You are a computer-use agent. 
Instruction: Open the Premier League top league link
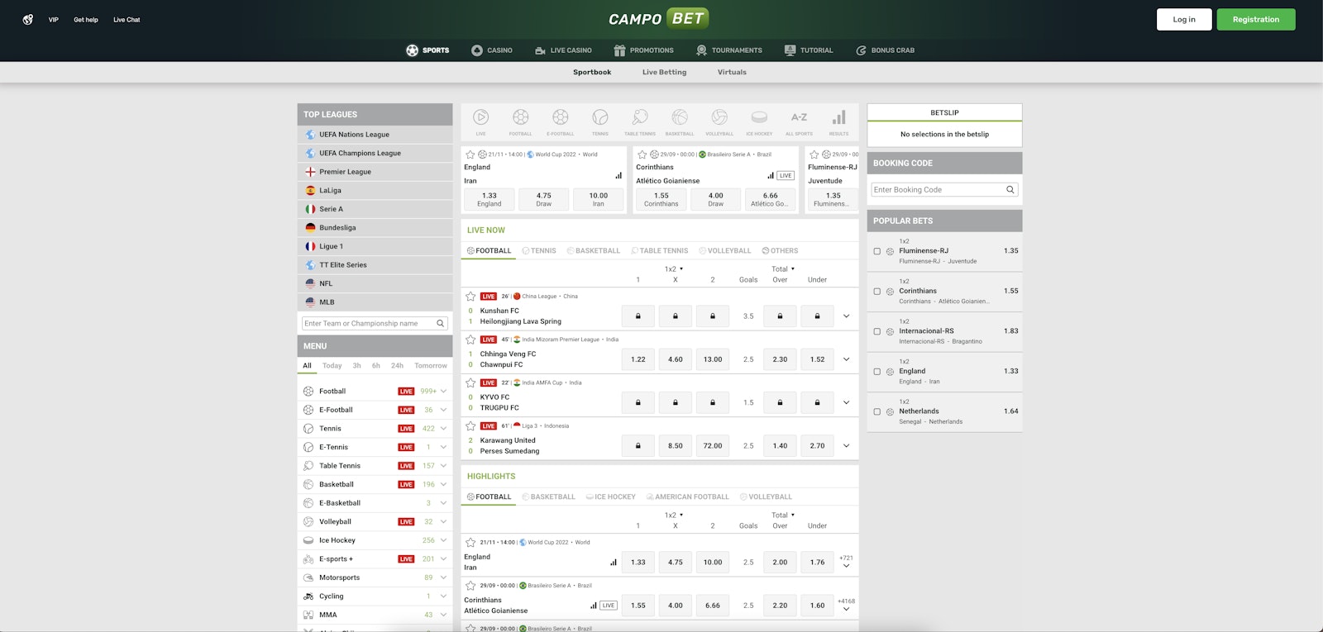(345, 172)
